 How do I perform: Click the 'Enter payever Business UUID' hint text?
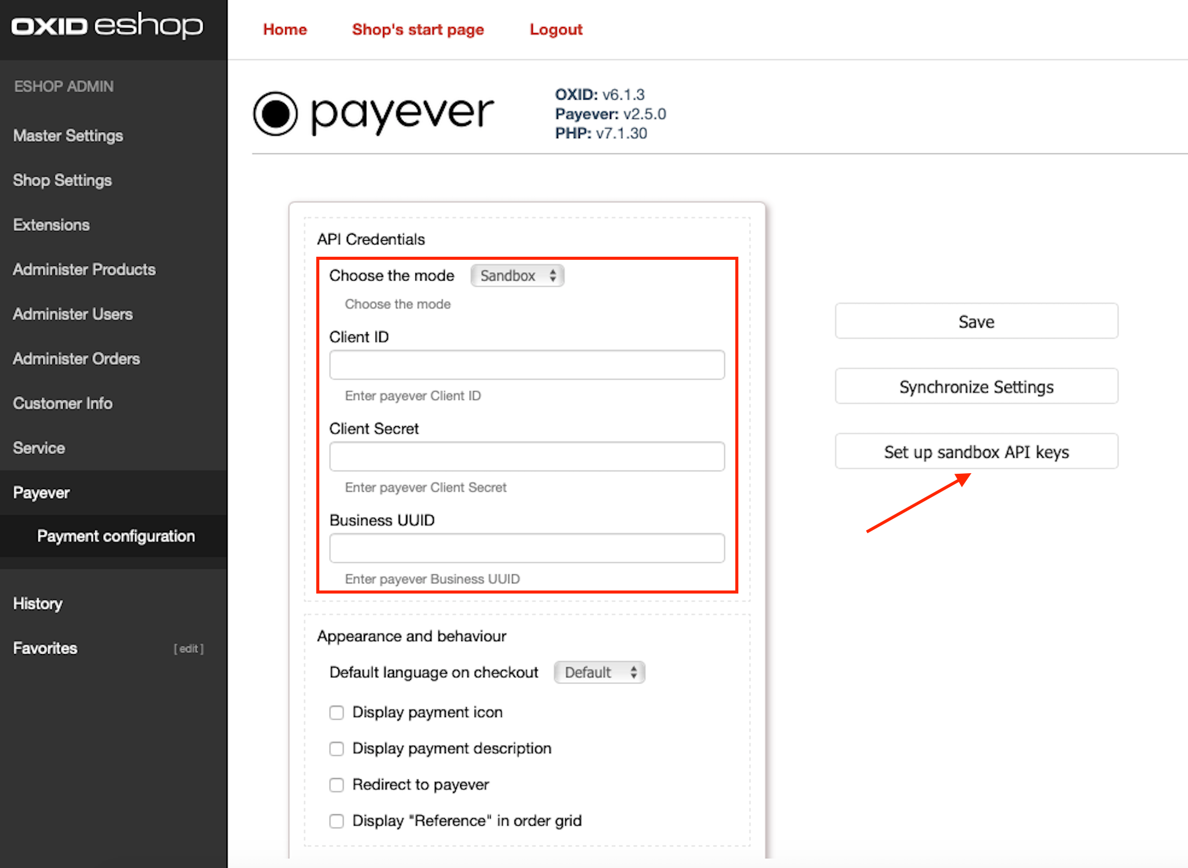[x=433, y=579]
